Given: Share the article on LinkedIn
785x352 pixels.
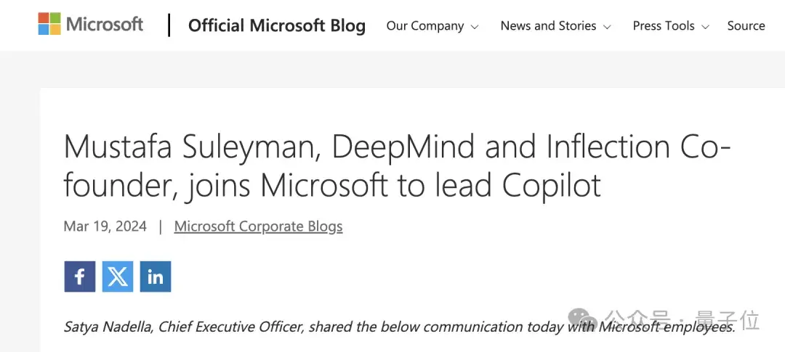Looking at the screenshot, I should (156, 277).
